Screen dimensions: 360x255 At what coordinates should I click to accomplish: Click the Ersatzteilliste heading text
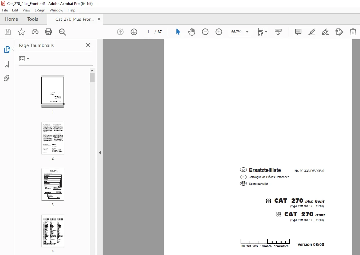265,170
